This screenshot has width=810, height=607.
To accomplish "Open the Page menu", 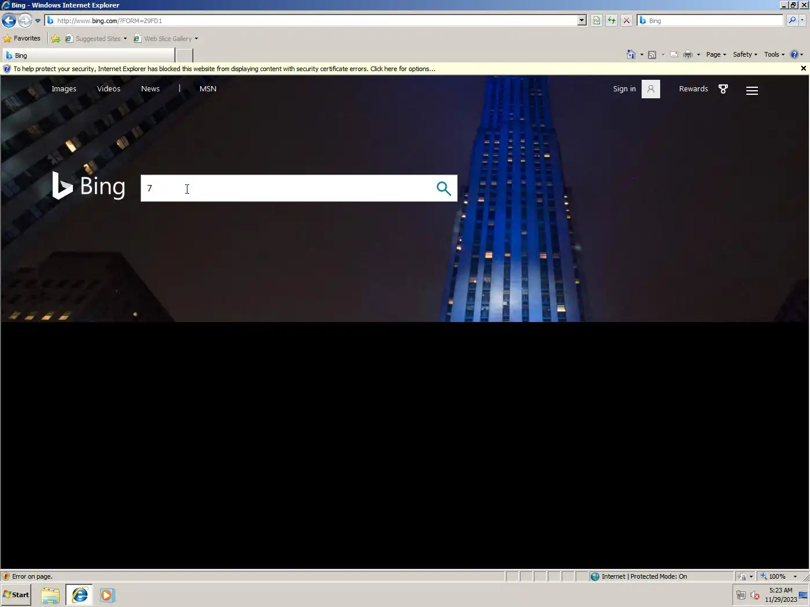I will point(716,55).
